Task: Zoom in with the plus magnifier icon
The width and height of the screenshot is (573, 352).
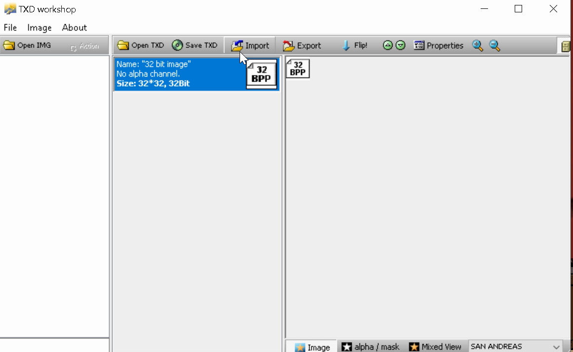Action: [x=478, y=45]
